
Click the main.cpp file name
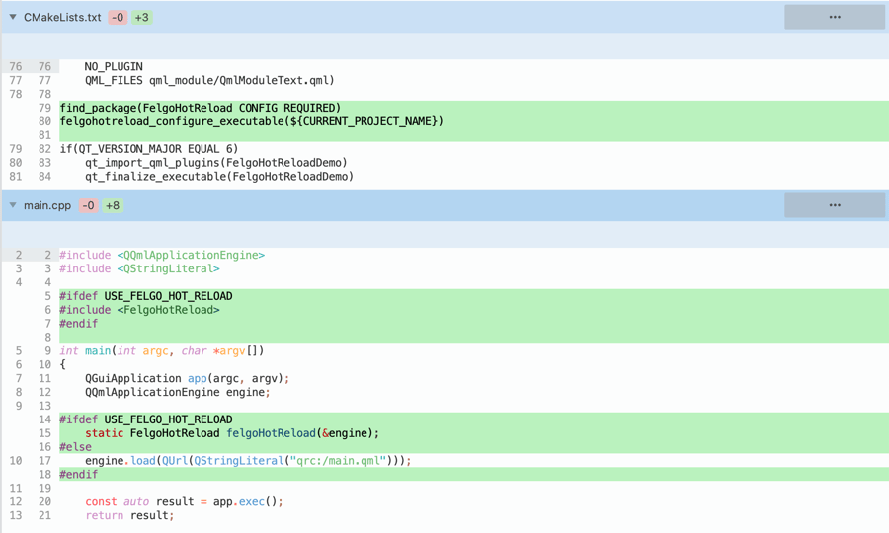[x=47, y=205]
